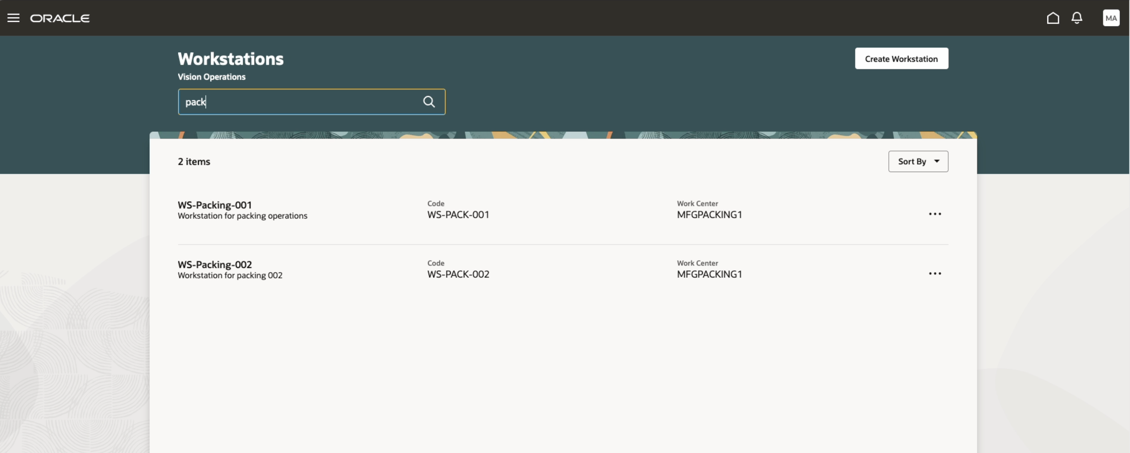The image size is (1130, 453).
Task: Open the notifications bell
Action: coord(1076,18)
